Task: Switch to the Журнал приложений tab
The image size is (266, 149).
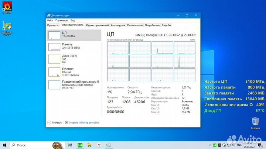Action: tap(97, 25)
